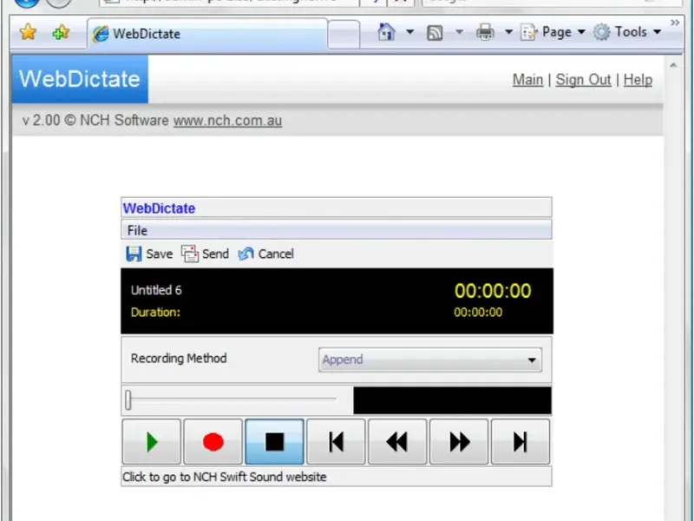Visit the www.nch.com.au link
Image resolution: width=694 pixels, height=521 pixels.
pos(227,121)
